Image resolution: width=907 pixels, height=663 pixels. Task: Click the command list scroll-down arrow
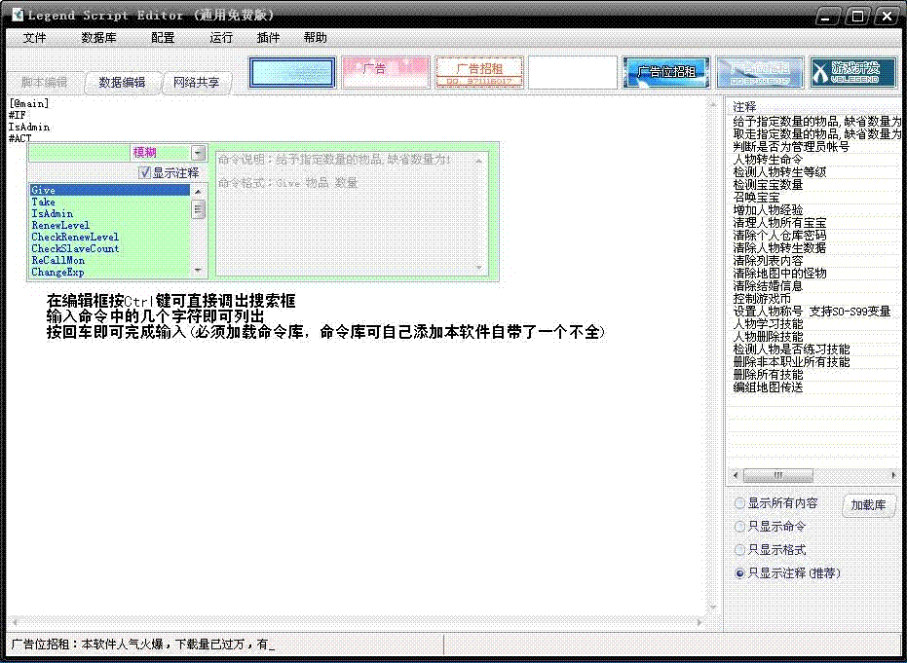[x=199, y=270]
